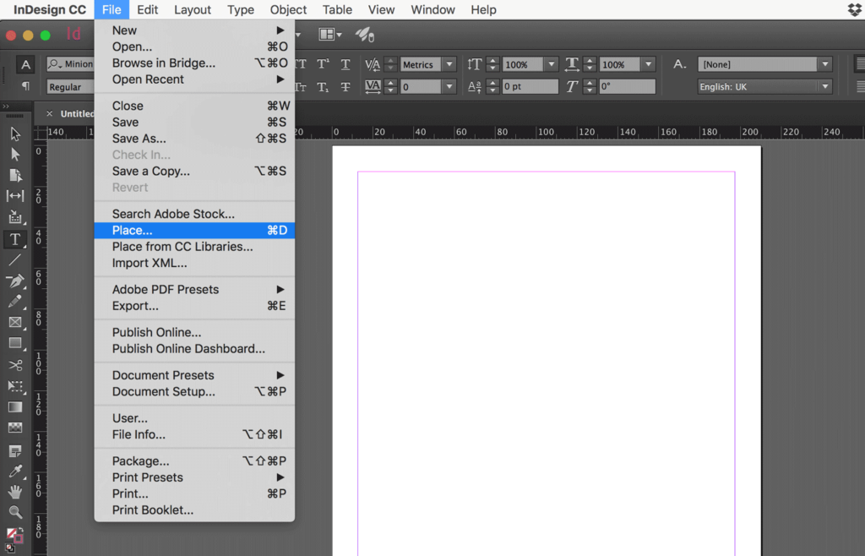
Task: Select the Type tool
Action: pyautogui.click(x=14, y=239)
